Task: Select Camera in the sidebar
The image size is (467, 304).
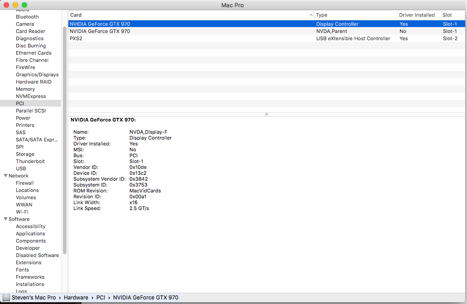Action: click(25, 24)
